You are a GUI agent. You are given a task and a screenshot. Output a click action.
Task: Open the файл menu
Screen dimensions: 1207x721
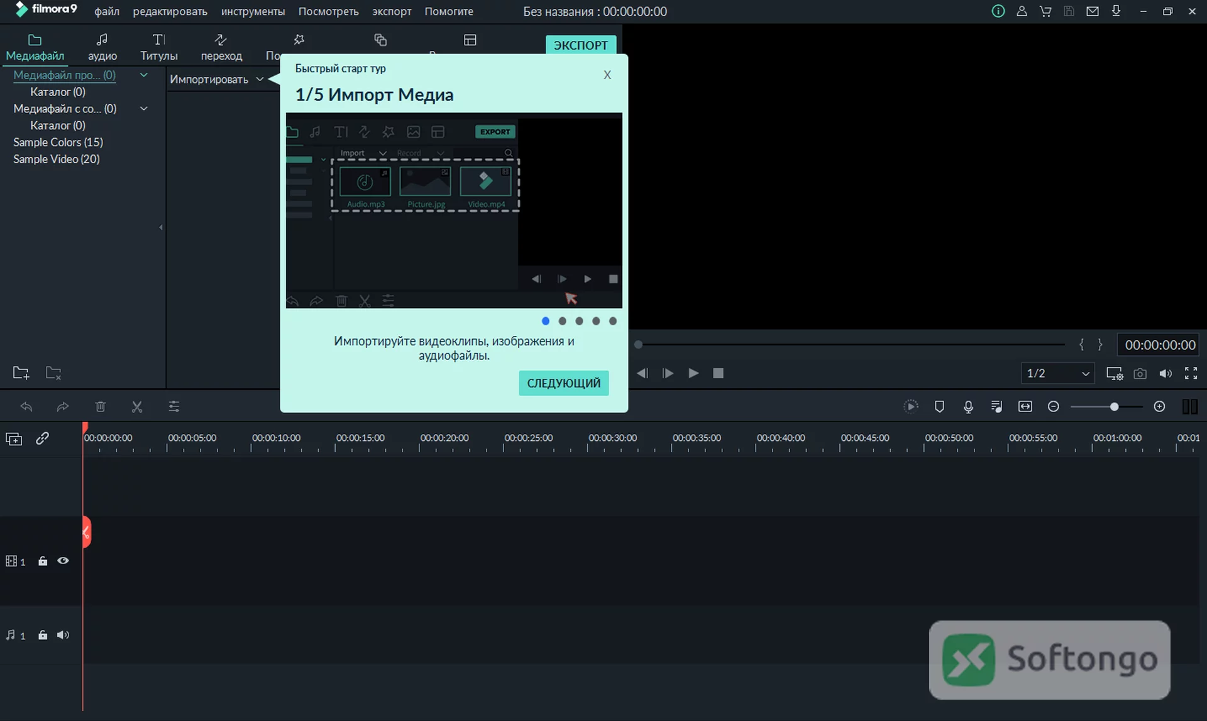(x=107, y=11)
